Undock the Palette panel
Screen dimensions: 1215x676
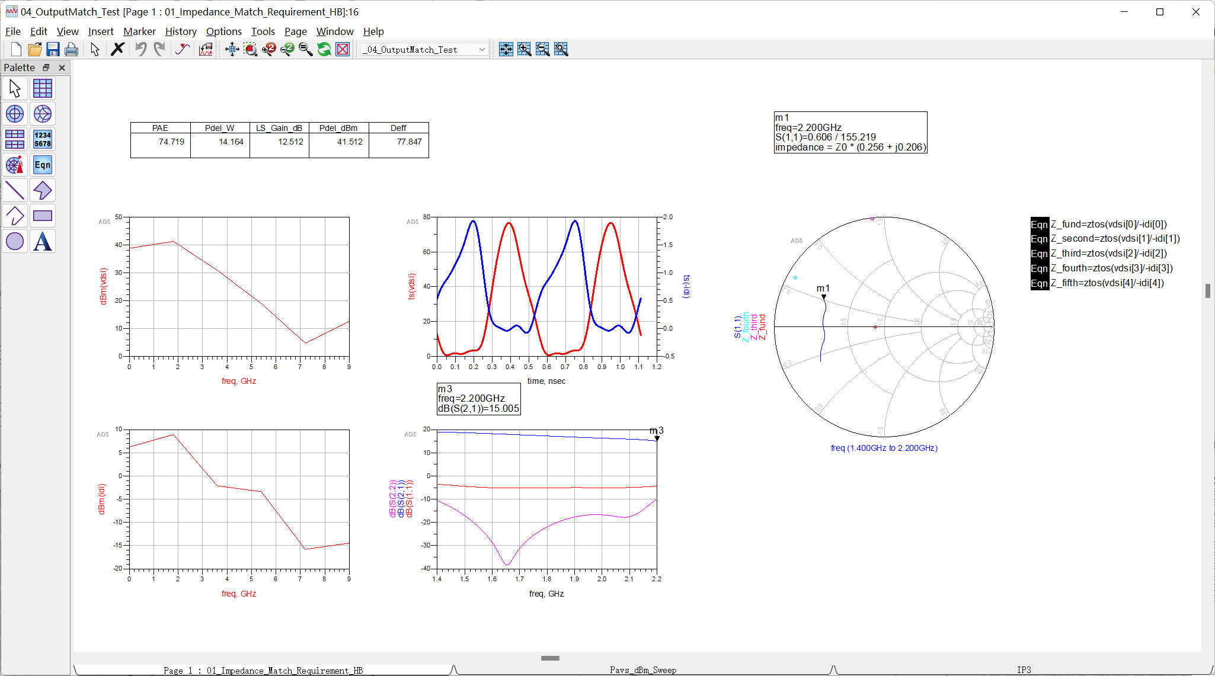tap(46, 68)
